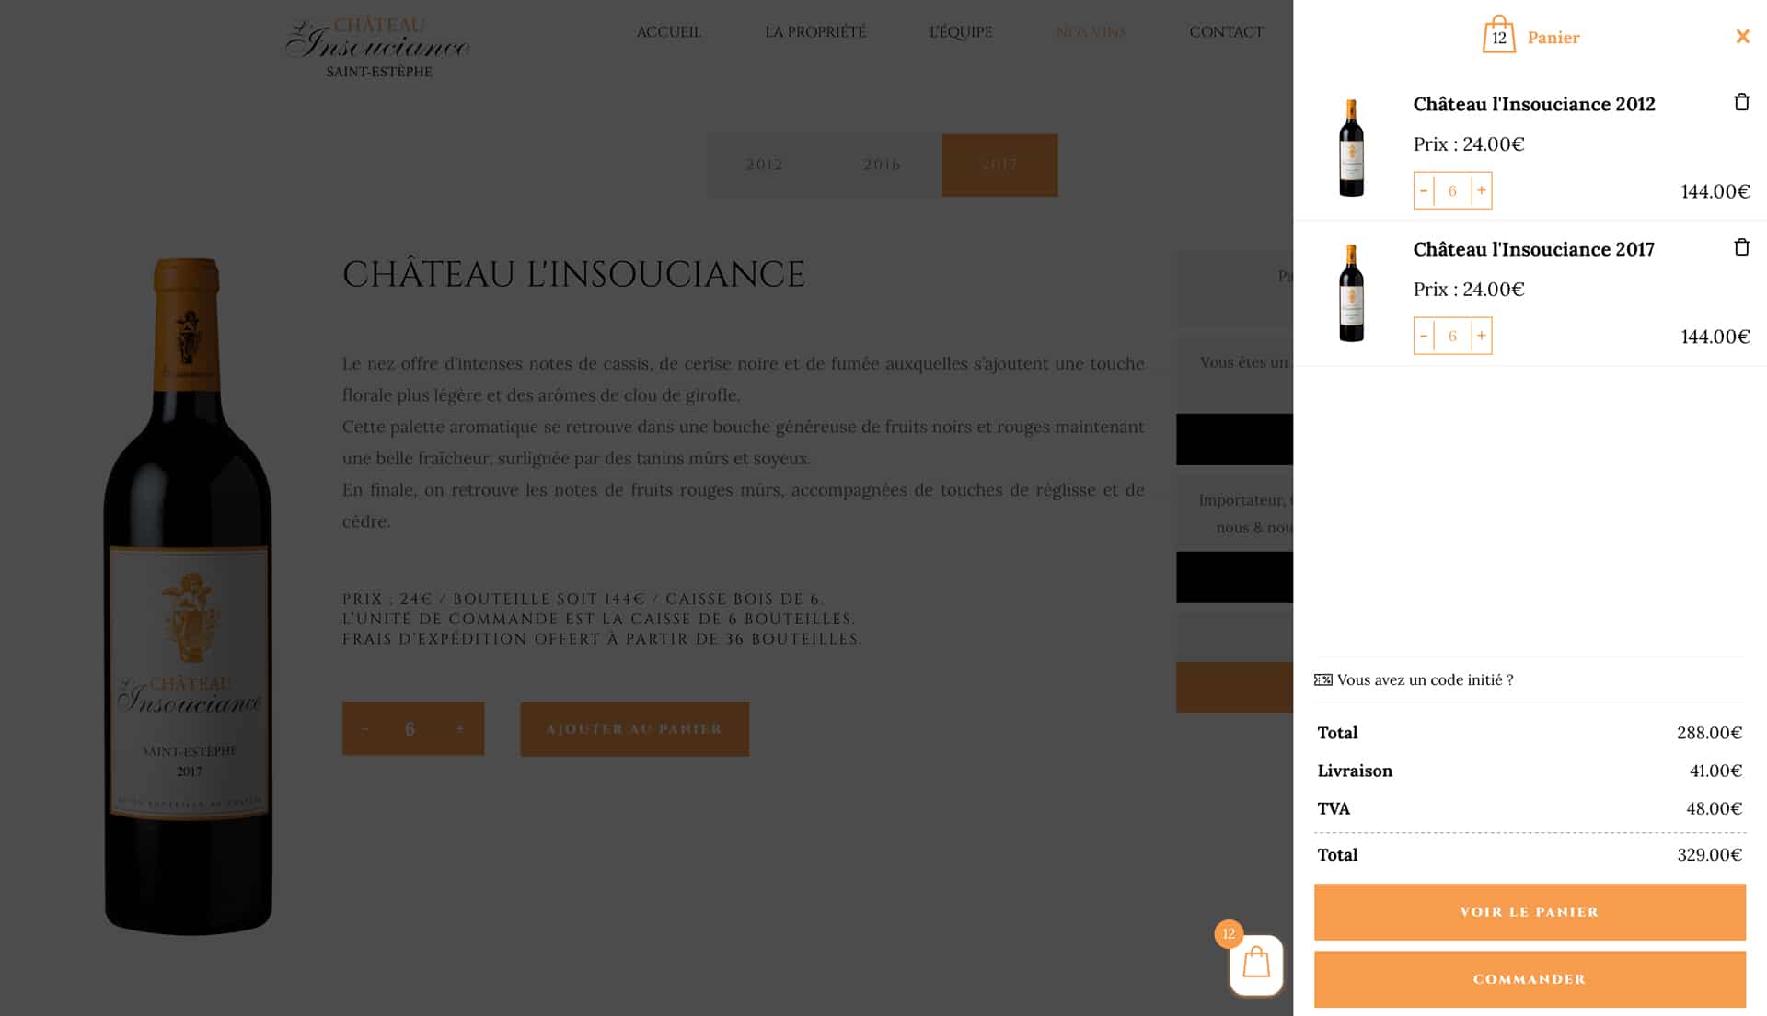Click the cart badge showing 12 items
The height and width of the screenshot is (1016, 1767).
click(1230, 934)
